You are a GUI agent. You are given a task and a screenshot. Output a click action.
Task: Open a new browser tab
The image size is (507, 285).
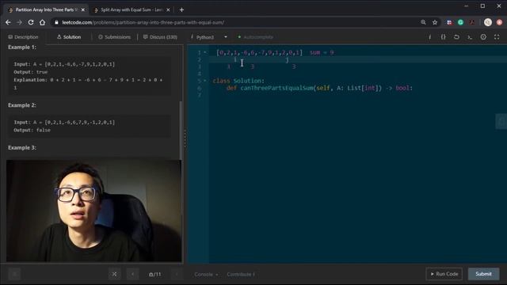181,10
